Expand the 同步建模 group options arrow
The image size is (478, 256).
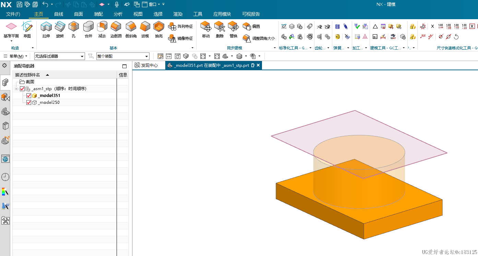tap(275, 48)
